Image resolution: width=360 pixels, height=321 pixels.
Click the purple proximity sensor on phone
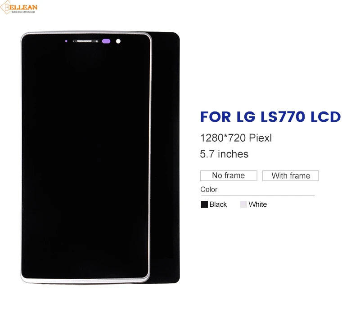click(x=106, y=41)
